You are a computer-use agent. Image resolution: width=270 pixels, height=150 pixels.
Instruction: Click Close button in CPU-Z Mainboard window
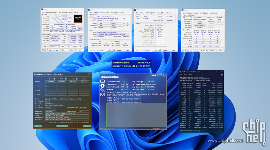(127, 50)
